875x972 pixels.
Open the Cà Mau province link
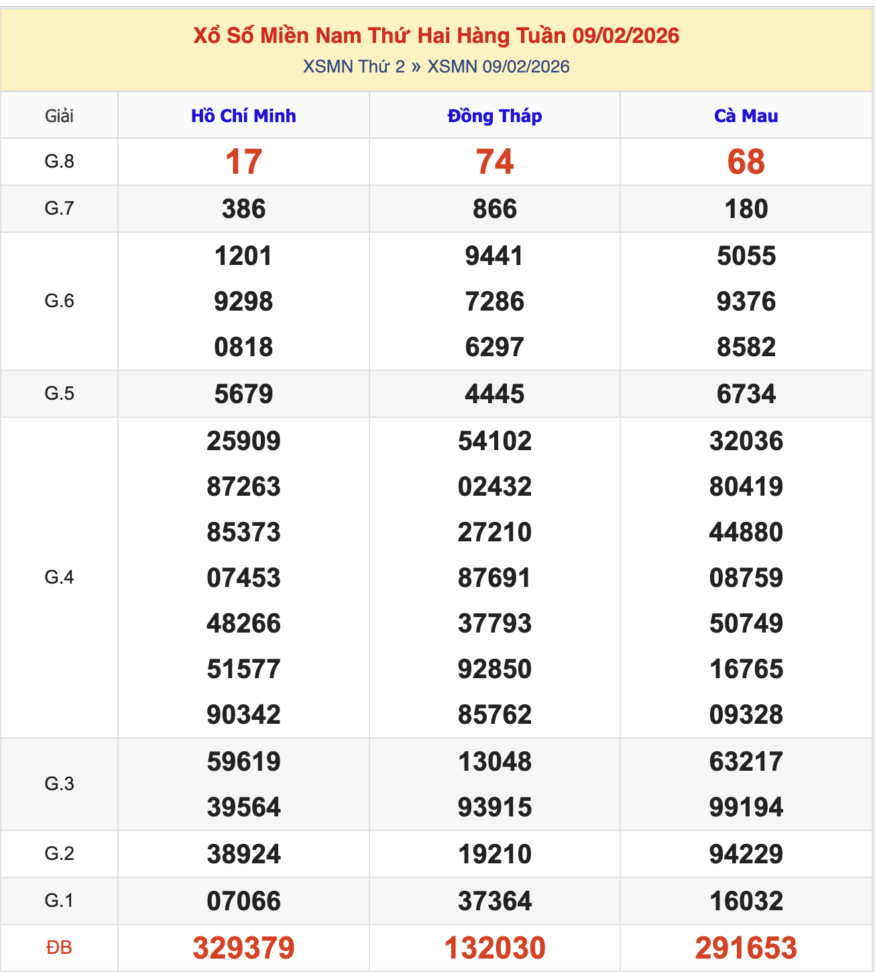click(x=746, y=116)
